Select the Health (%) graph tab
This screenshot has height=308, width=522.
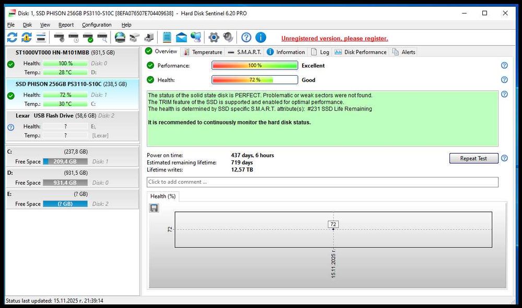[x=163, y=196]
